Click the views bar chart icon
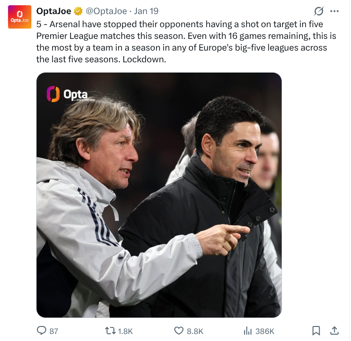 pos(248,331)
